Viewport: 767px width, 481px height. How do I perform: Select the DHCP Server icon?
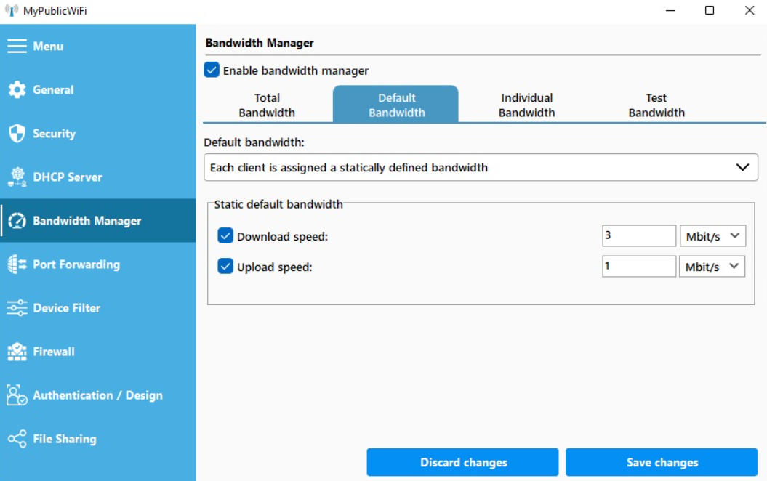pos(17,177)
